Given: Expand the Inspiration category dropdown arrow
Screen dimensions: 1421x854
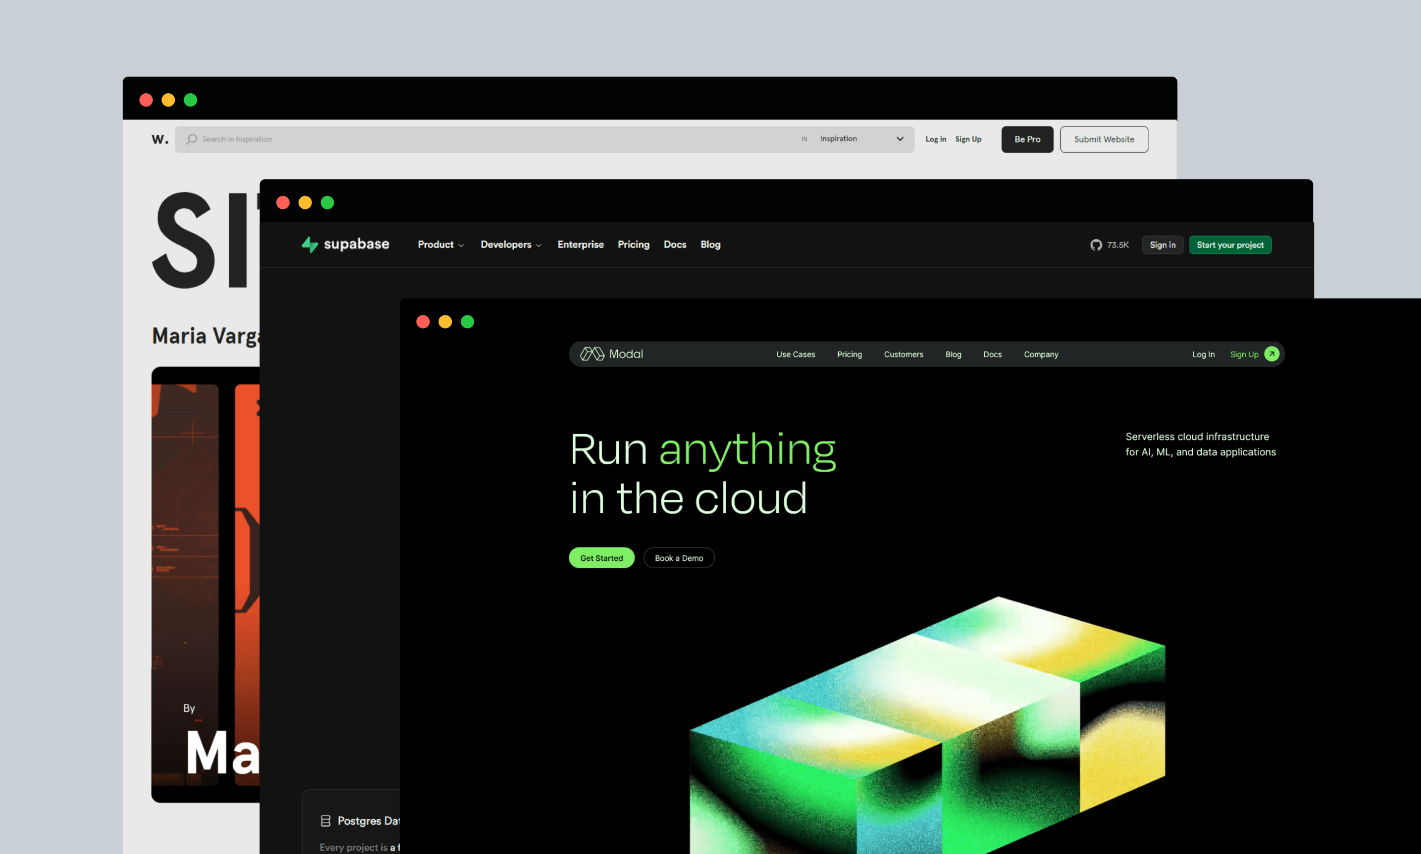Looking at the screenshot, I should click(x=899, y=139).
